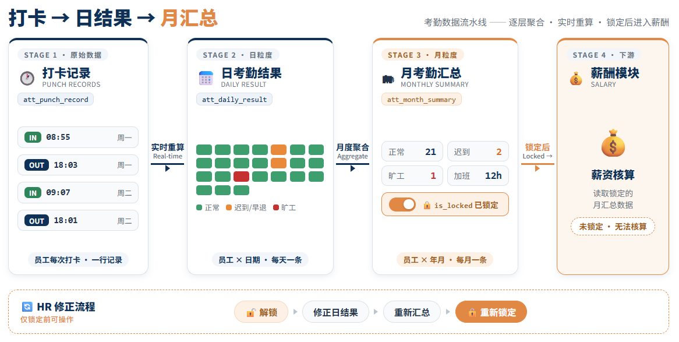Click the 未锁定 · 无法核算 dashed badge

613,227
